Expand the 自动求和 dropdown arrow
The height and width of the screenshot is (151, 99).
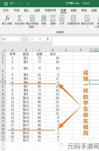tap(20, 27)
